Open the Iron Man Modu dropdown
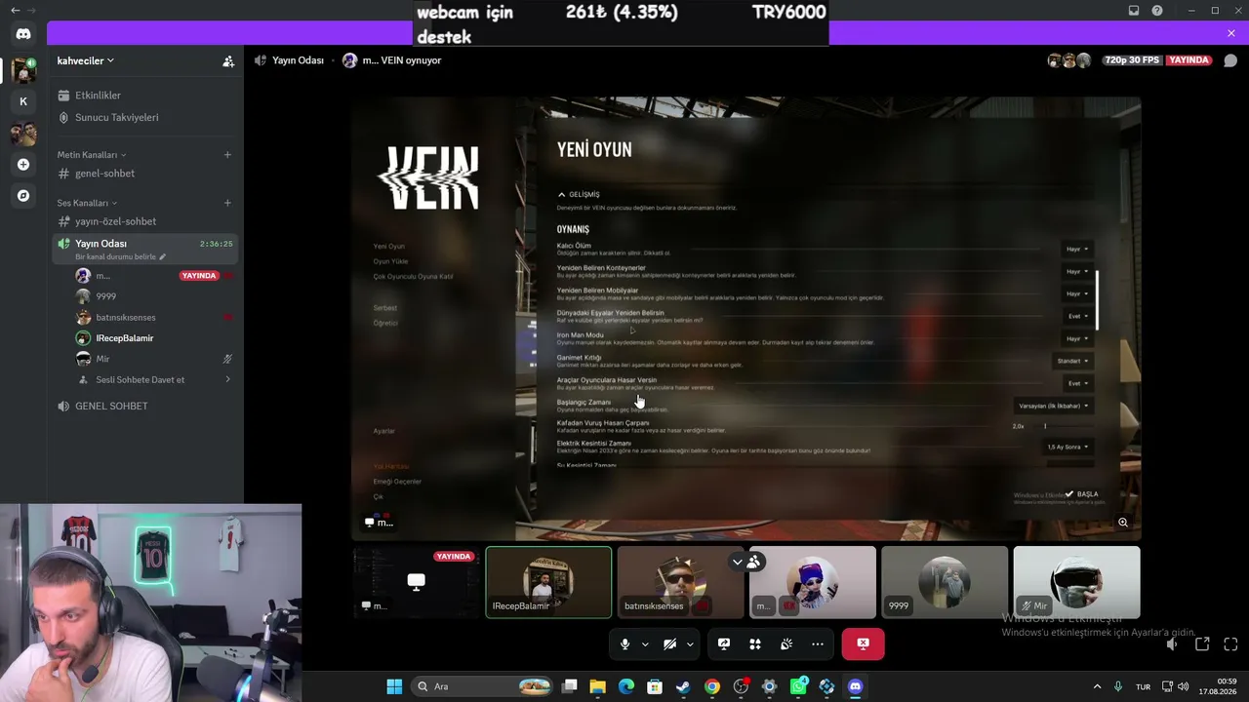The height and width of the screenshot is (702, 1249). click(1077, 338)
